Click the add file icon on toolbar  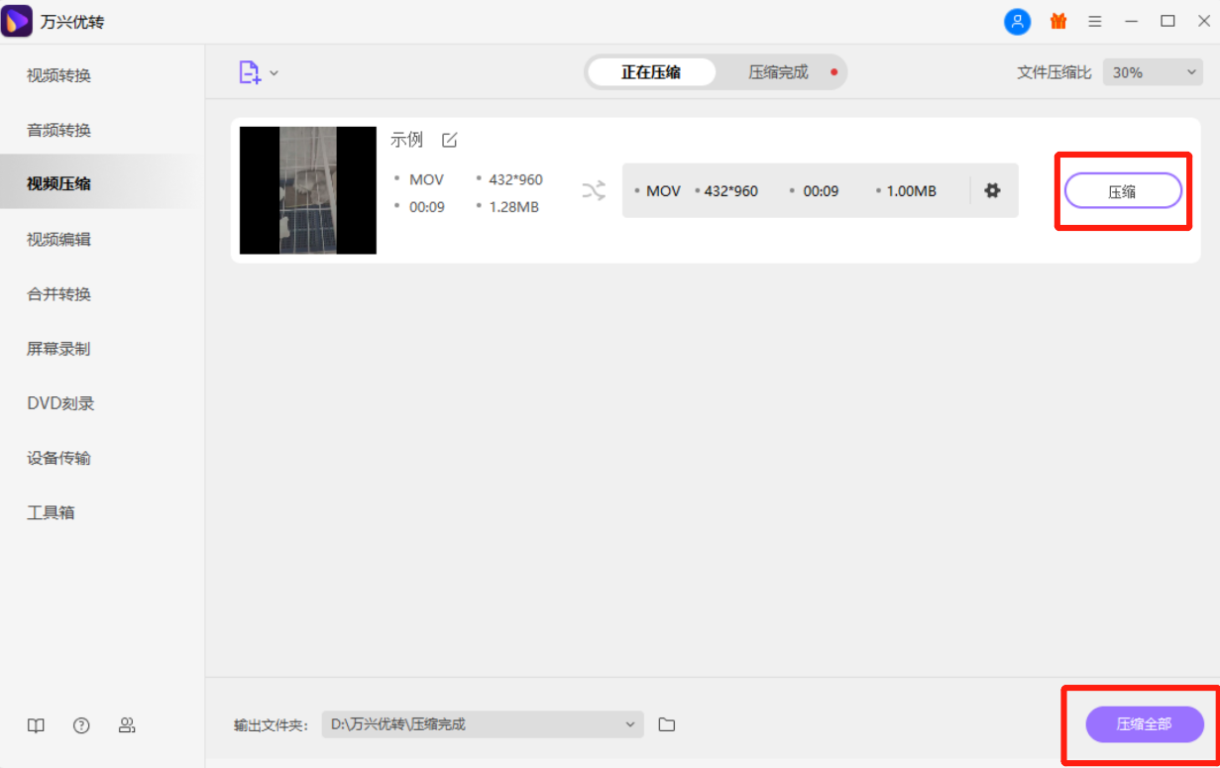[x=251, y=71]
